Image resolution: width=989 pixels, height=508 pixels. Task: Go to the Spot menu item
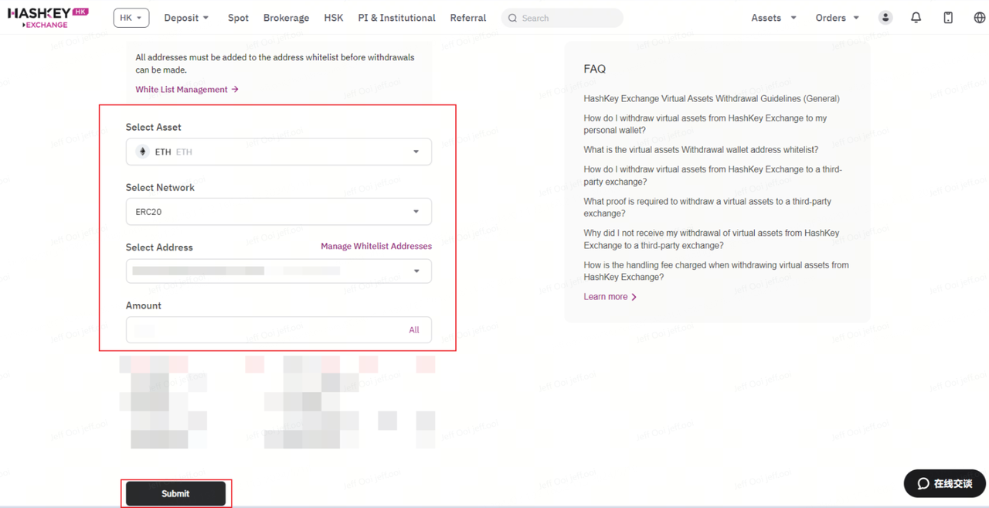pos(238,18)
